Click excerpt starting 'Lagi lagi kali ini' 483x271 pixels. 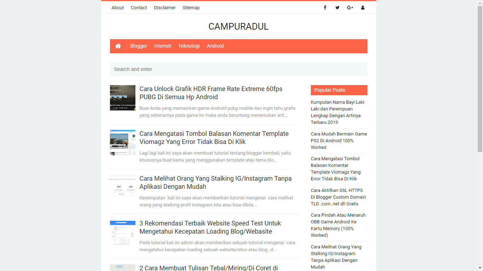(215, 157)
